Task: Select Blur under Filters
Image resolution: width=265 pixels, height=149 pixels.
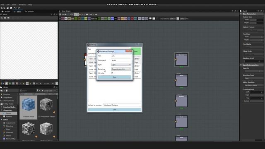Action: click(x=8, y=130)
